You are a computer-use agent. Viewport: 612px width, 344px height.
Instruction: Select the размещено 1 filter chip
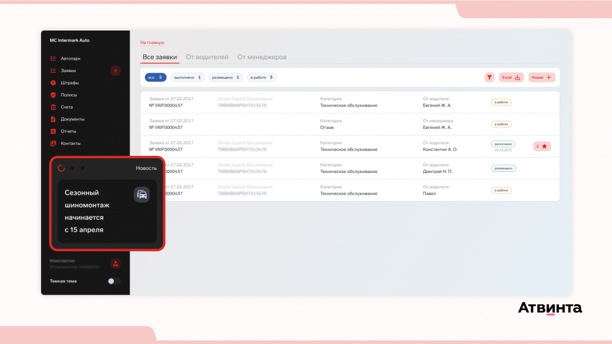pyautogui.click(x=226, y=77)
